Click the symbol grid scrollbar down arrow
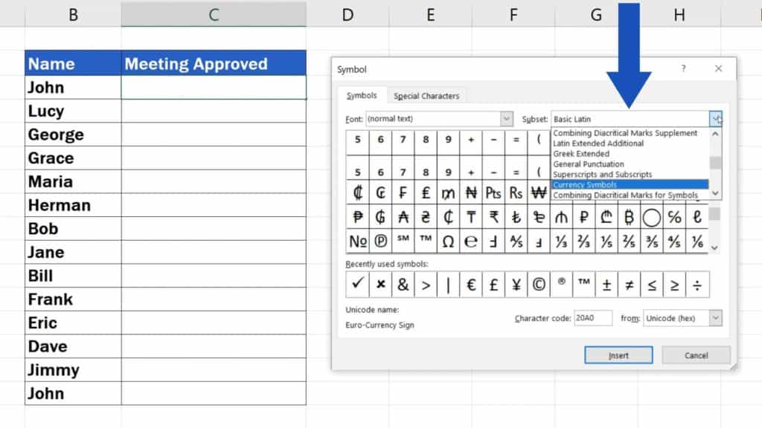The height and width of the screenshot is (428, 762). pos(714,245)
